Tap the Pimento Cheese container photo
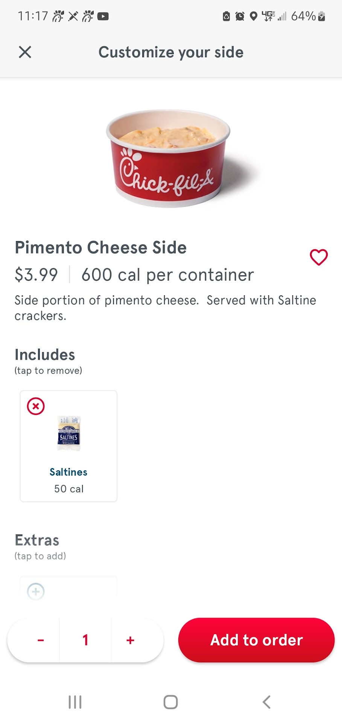 [x=168, y=158]
